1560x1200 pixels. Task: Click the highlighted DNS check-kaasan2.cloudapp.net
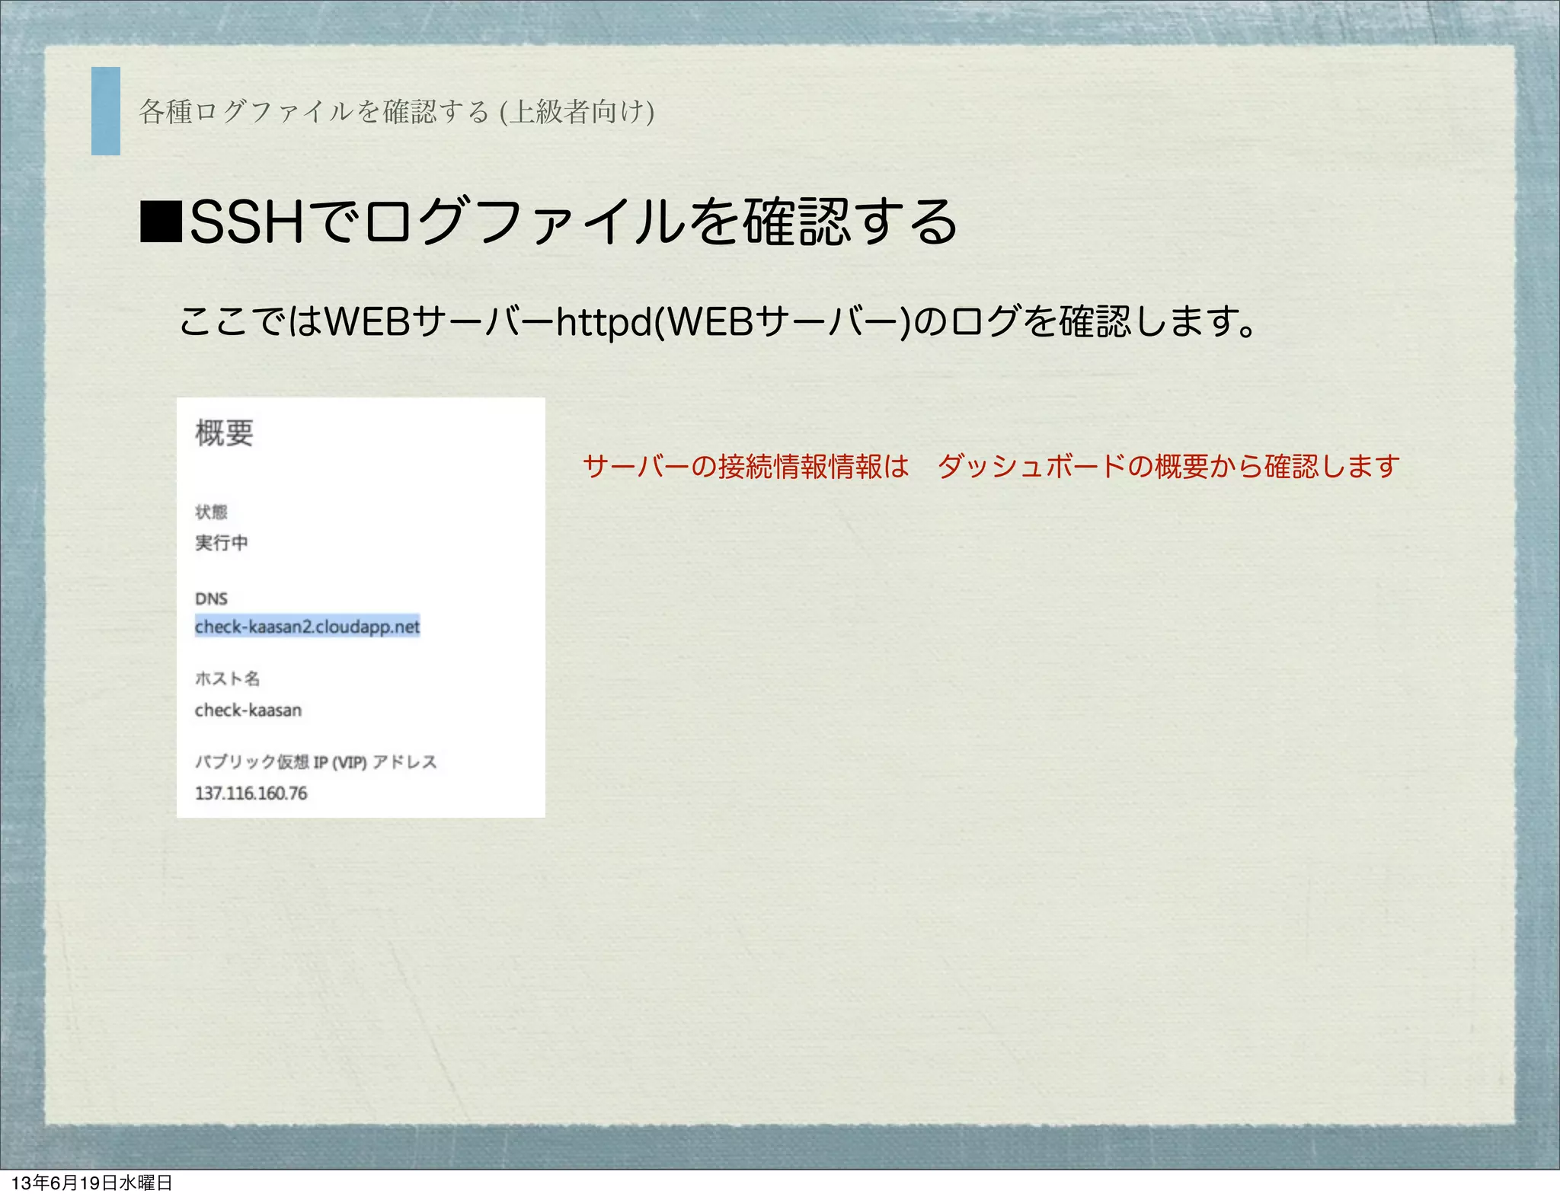point(307,626)
